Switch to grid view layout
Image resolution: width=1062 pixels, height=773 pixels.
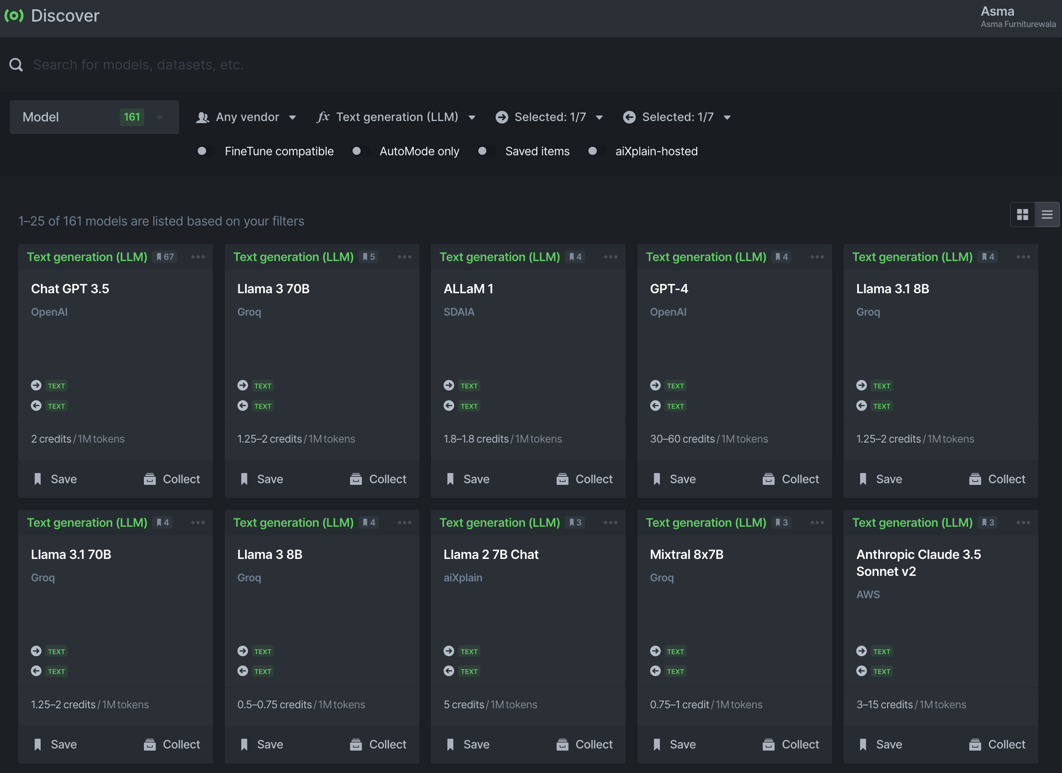(1023, 215)
